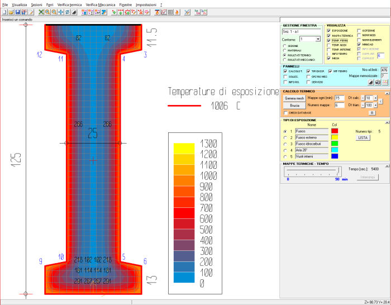Click the save diskette toolbar icon
The width and height of the screenshot is (391, 305).
pyautogui.click(x=18, y=12)
